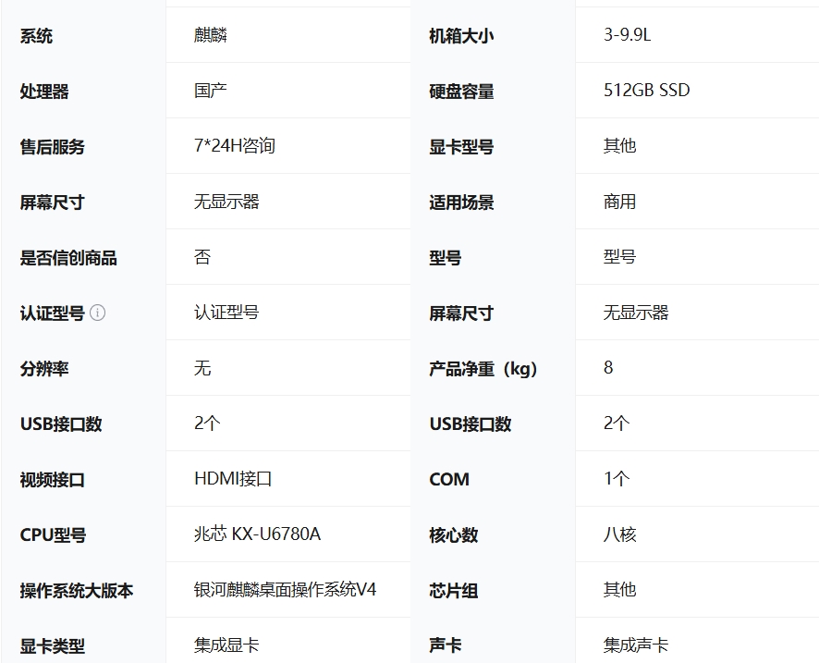Select the 产品净重（kg） label
This screenshot has width=819, height=663.
coord(483,368)
